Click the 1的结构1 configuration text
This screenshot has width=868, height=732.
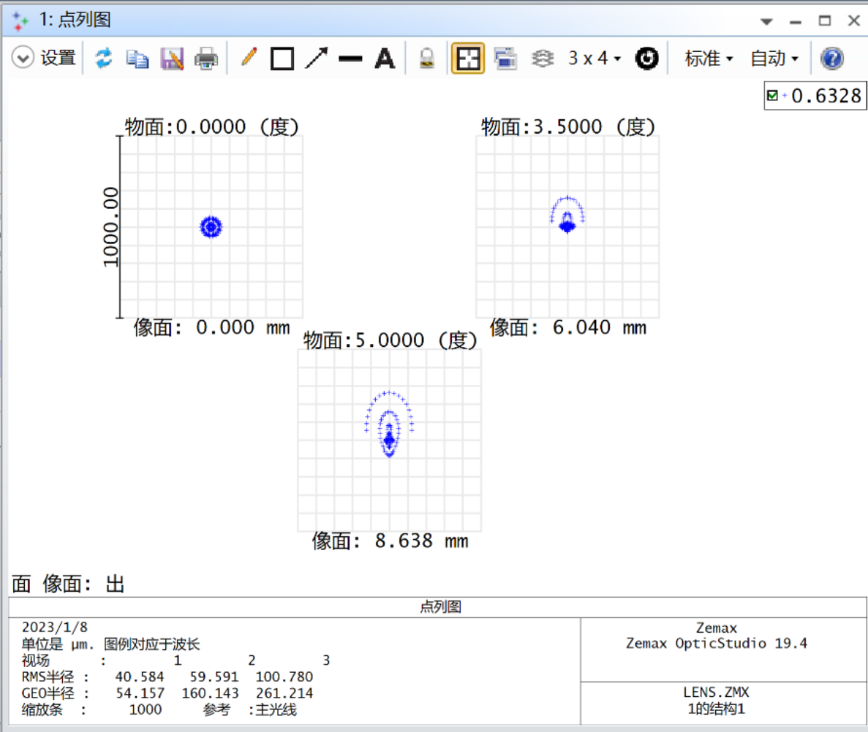(x=717, y=709)
